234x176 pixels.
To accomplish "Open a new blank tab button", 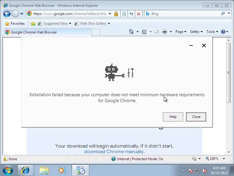I will point(96,32).
